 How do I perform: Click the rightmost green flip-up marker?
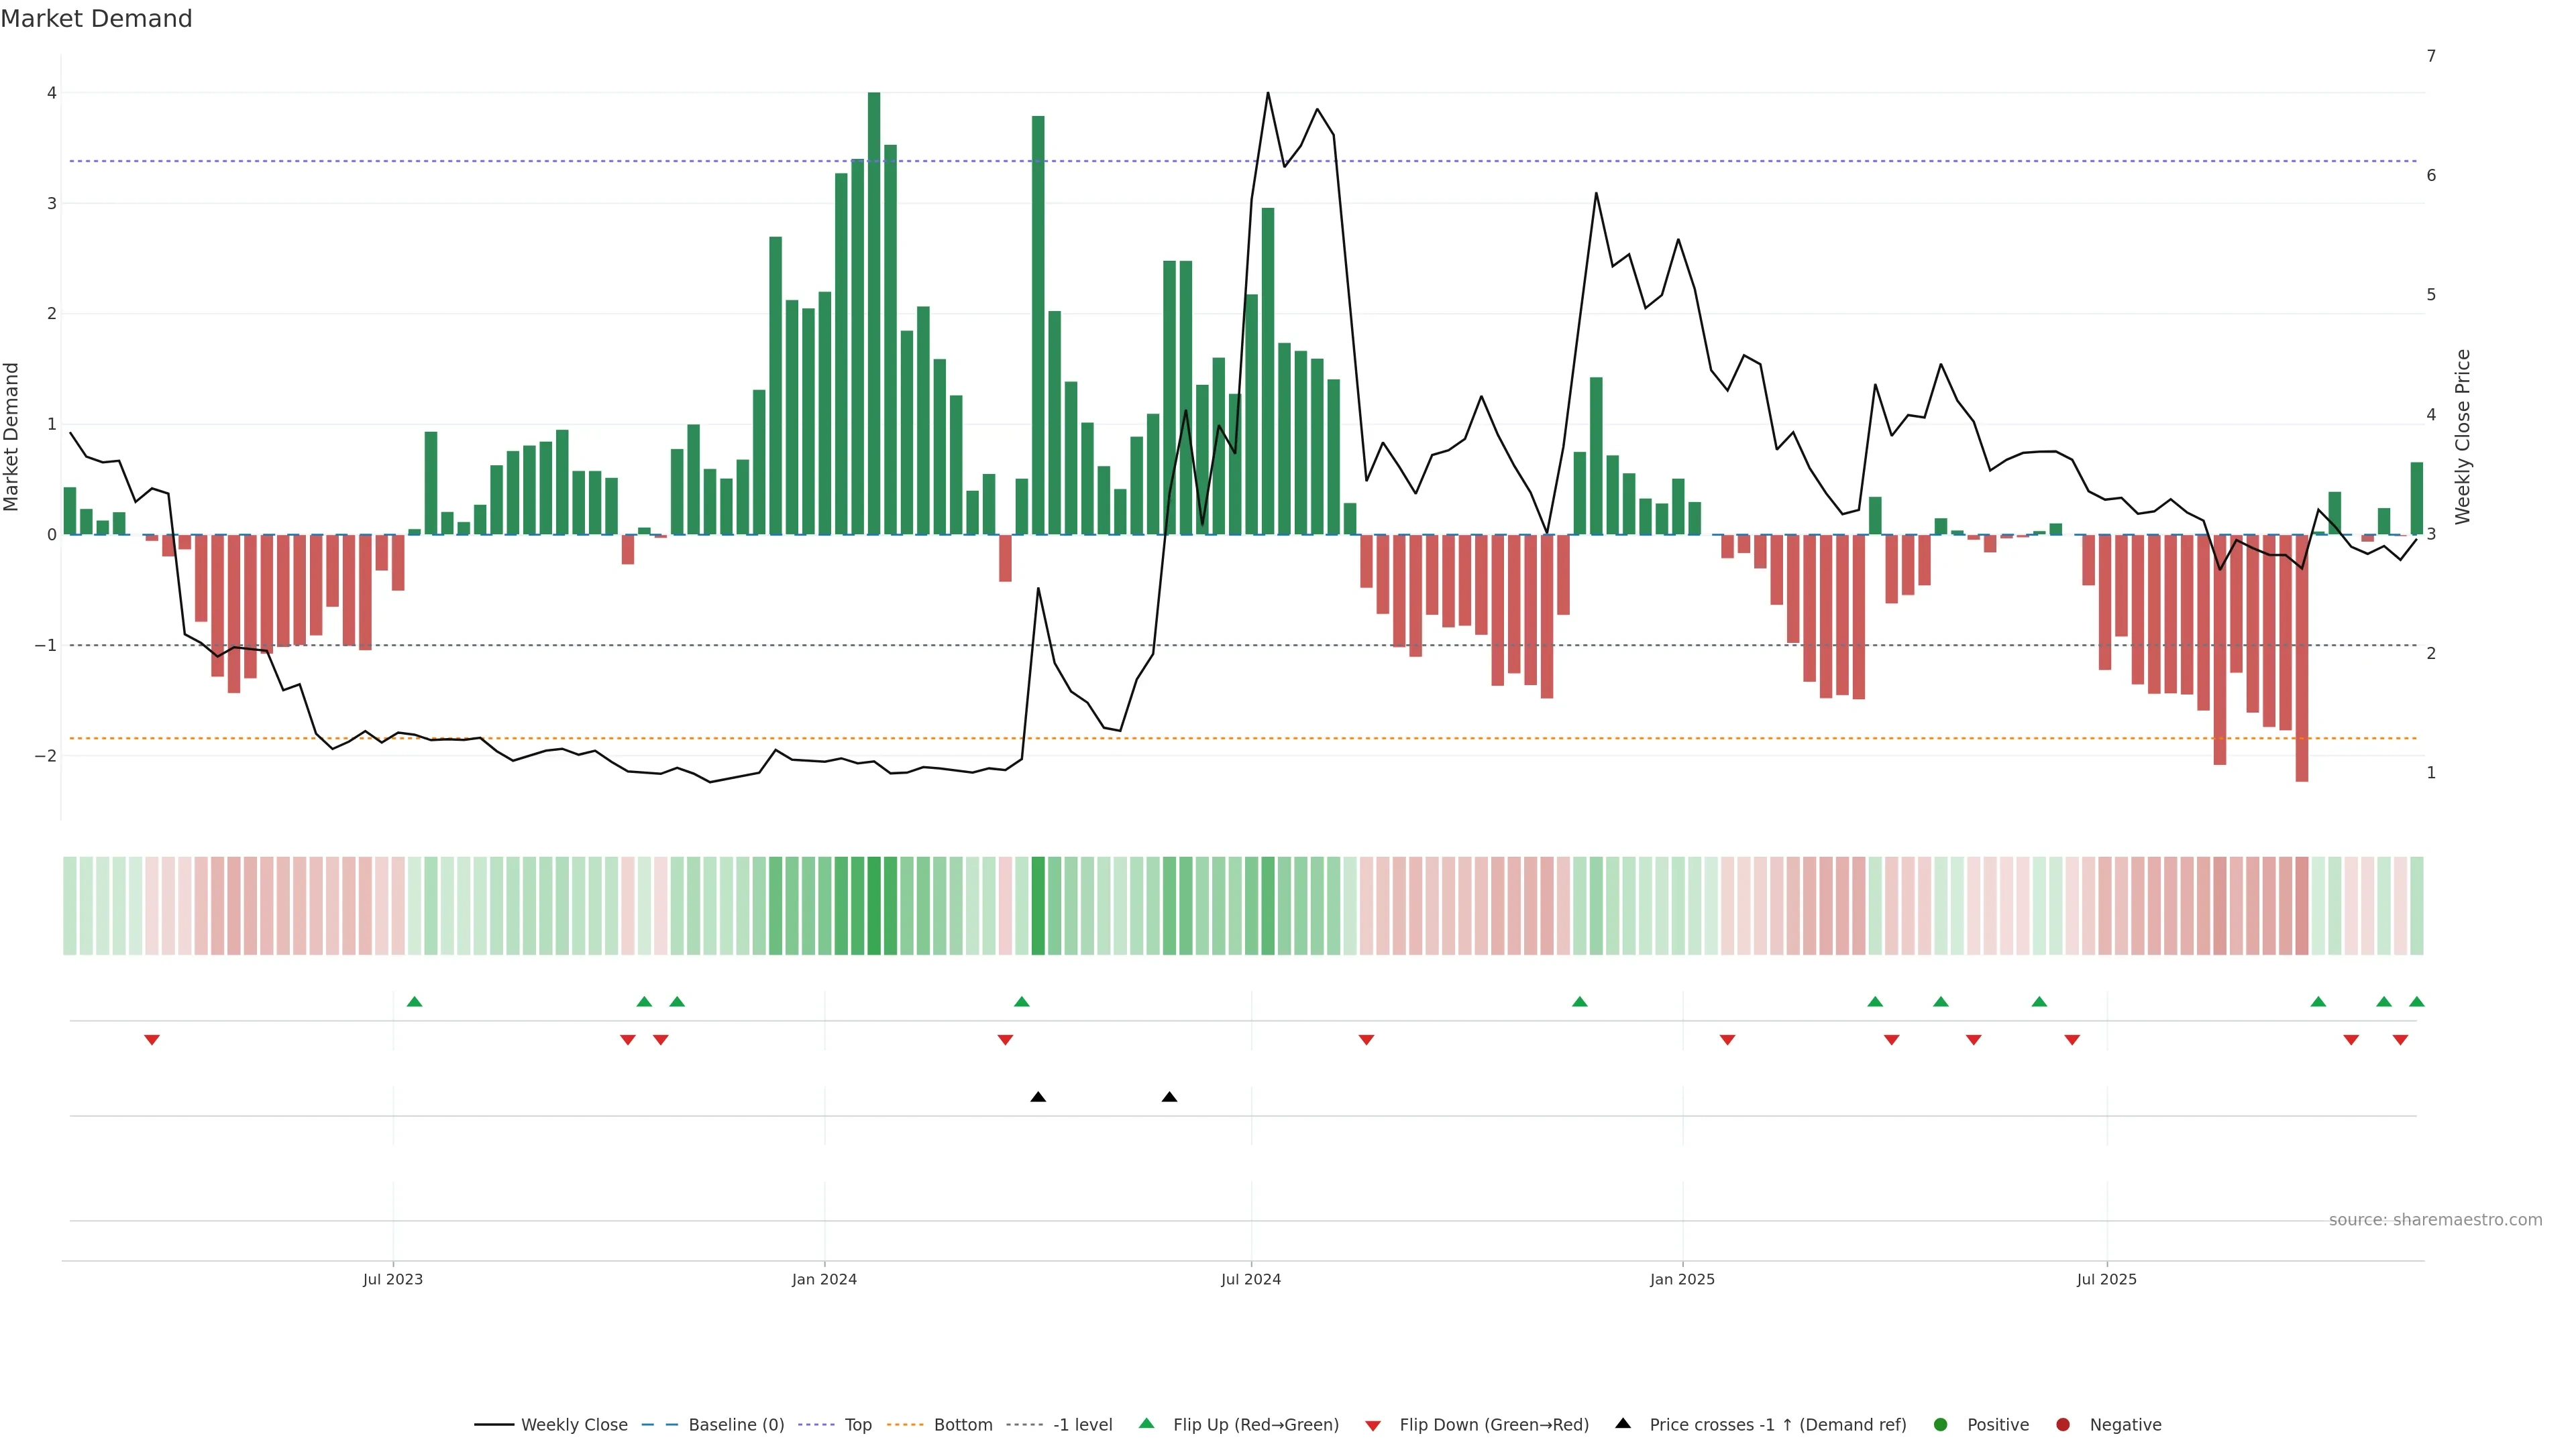tap(2417, 1002)
